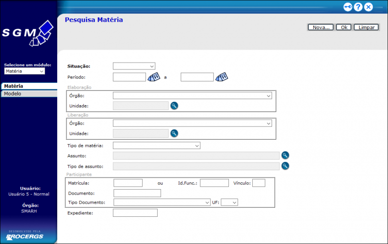Click the Tipo de assunto search magnifier
The width and height of the screenshot is (388, 244).
click(x=285, y=166)
